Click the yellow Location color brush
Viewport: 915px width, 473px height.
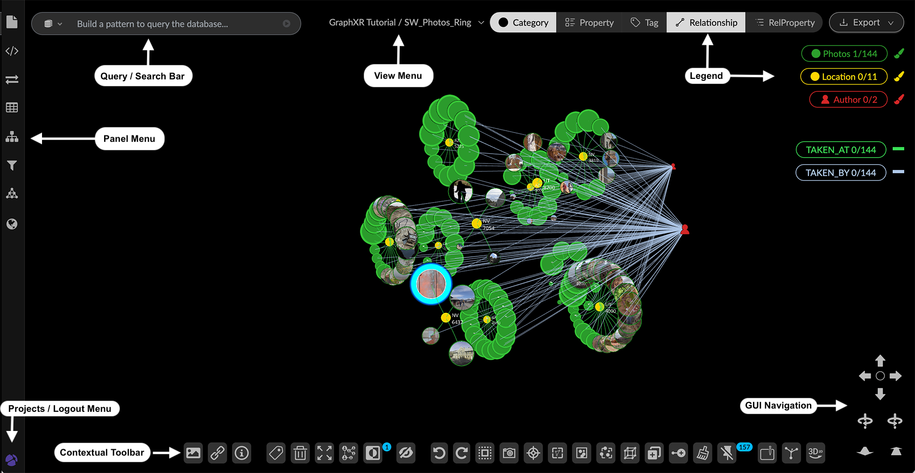[x=899, y=77]
